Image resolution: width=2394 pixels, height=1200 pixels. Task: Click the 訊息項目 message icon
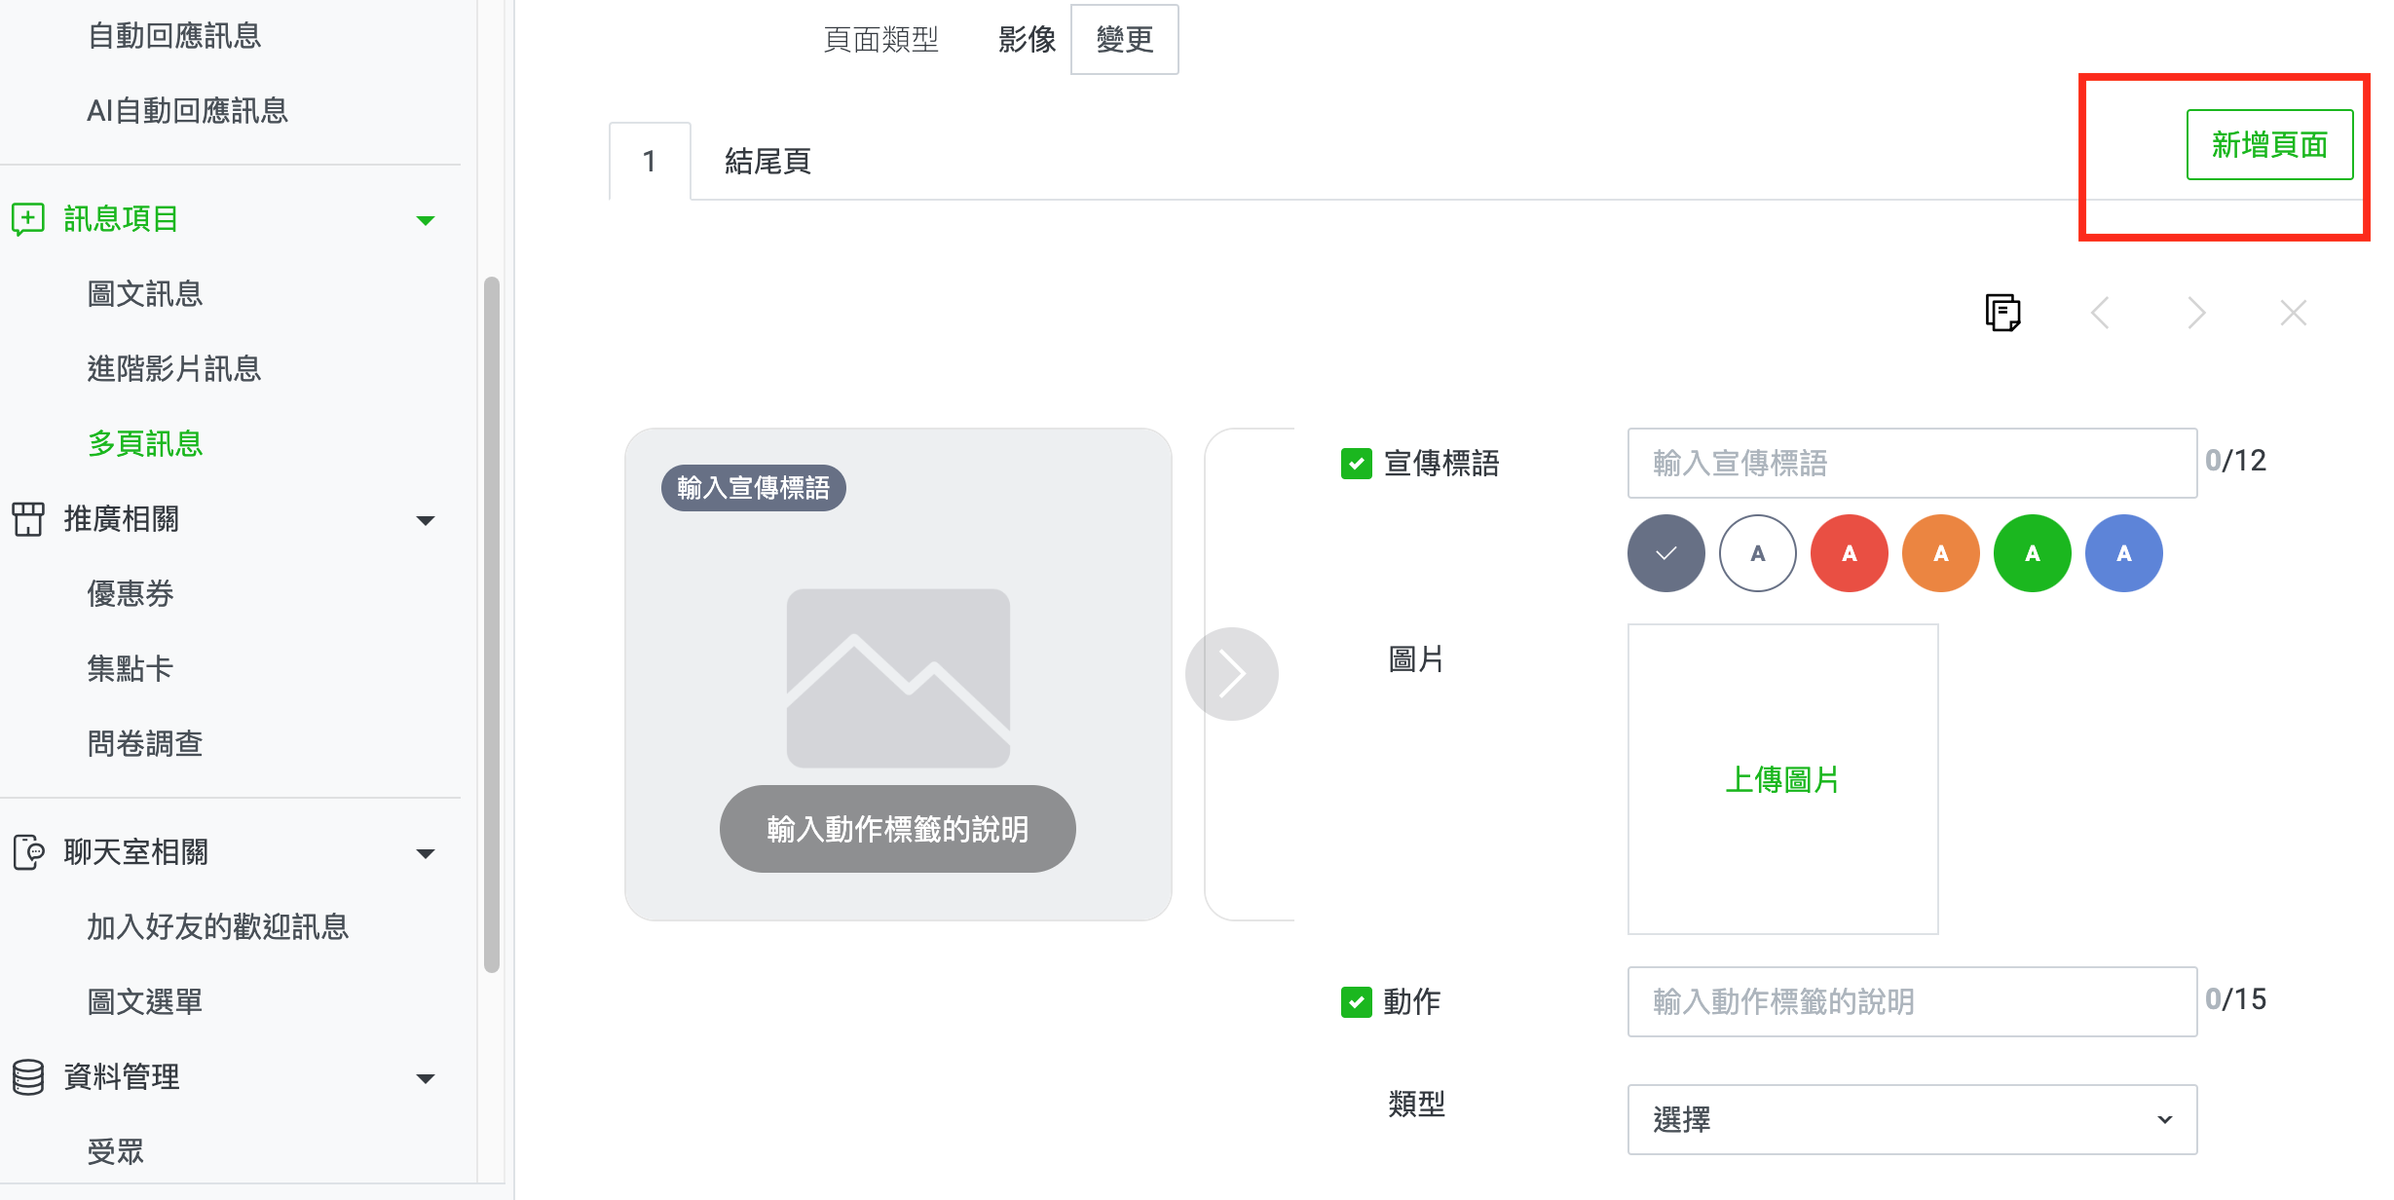[28, 219]
